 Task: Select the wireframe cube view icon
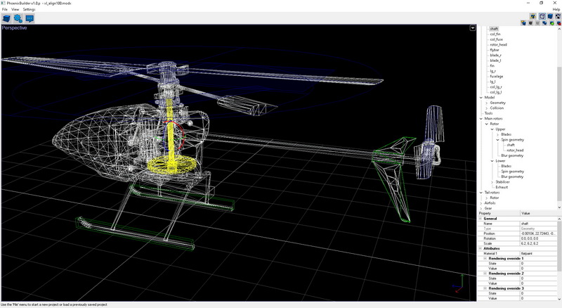click(x=542, y=15)
